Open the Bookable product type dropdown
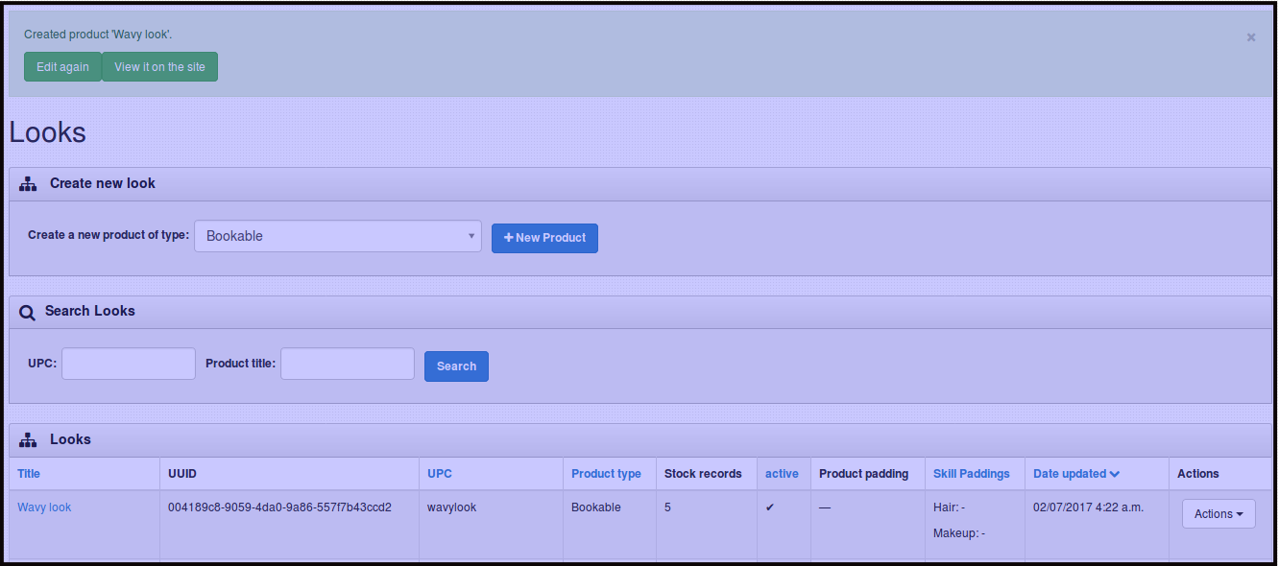 click(x=338, y=236)
